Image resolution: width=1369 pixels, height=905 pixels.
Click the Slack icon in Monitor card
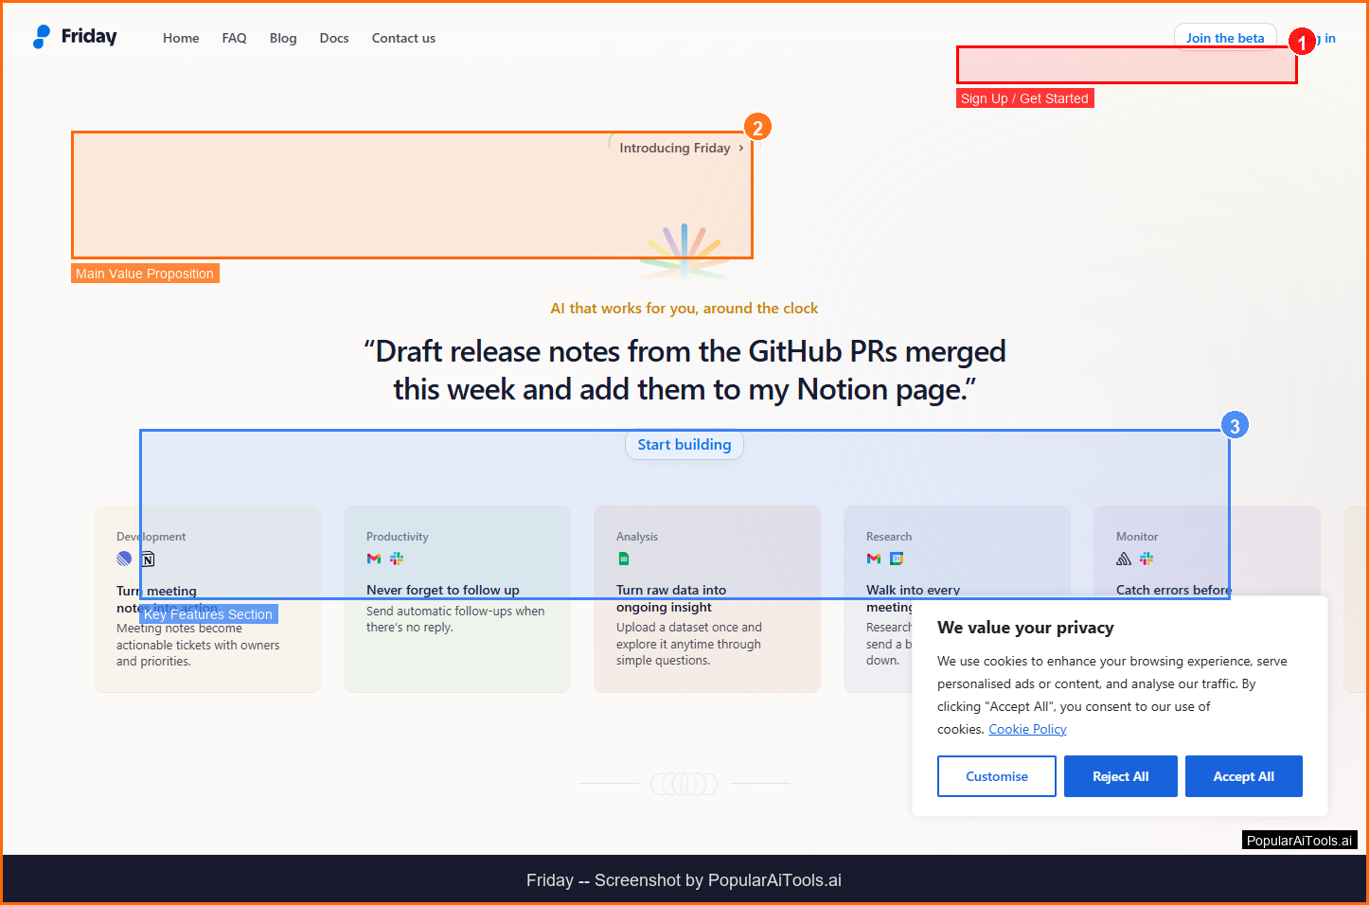1147,559
